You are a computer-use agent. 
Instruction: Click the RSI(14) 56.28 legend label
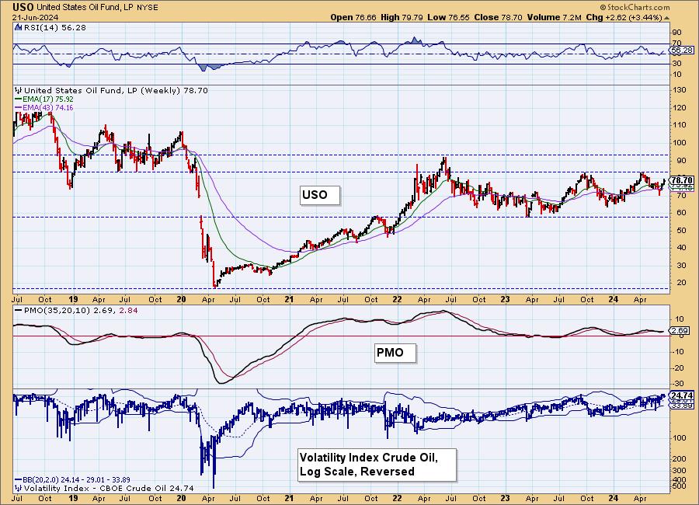[x=55, y=27]
